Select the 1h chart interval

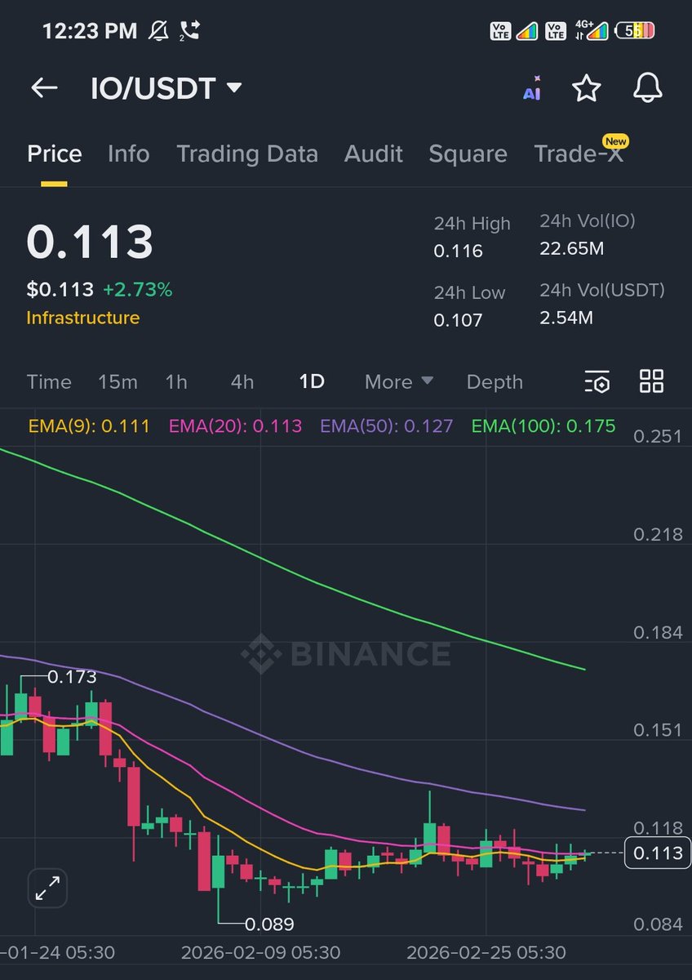(x=176, y=381)
